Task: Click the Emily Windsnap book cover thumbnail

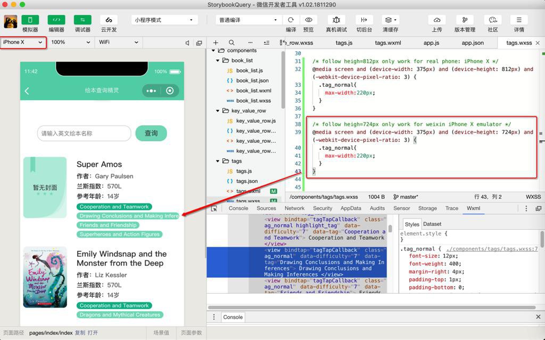Action: 45,277
